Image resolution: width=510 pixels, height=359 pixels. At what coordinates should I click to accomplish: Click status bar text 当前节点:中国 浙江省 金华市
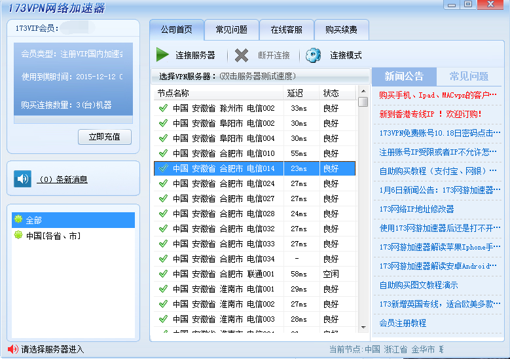click(x=386, y=350)
